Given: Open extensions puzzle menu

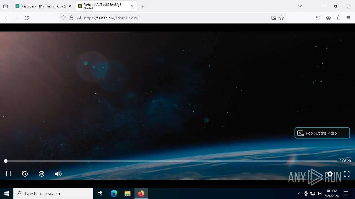Looking at the screenshot, I should (x=338, y=18).
